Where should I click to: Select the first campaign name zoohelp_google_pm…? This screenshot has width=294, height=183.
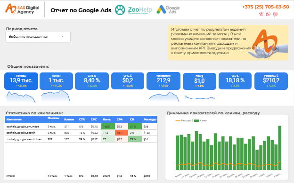[x=23, y=127]
